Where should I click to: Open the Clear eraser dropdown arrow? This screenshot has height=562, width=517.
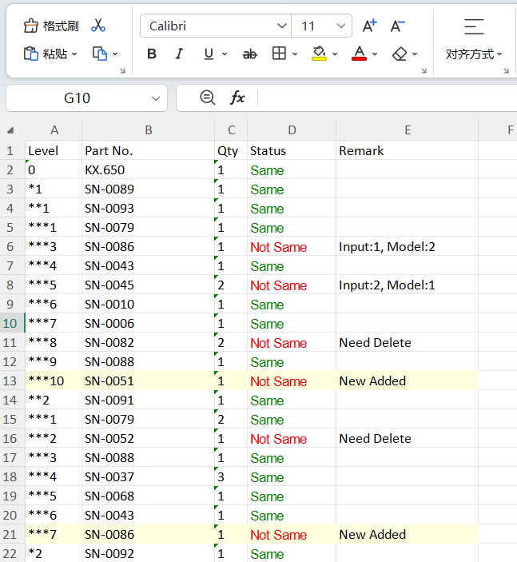click(415, 54)
